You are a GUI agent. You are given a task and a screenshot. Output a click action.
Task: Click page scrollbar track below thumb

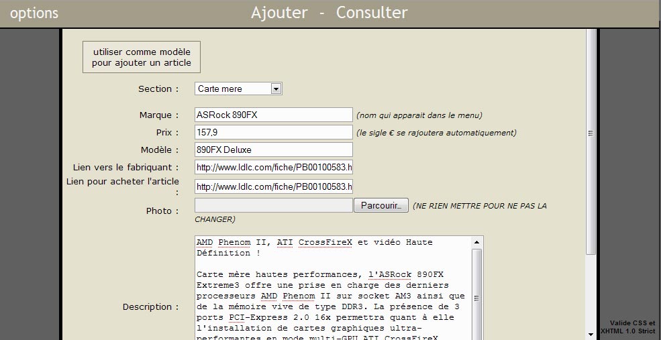click(591, 295)
